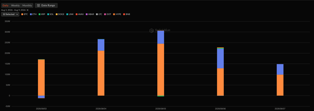Click the 2026/08/06 x-axis label
The height and width of the screenshot is (111, 314).
220,108
